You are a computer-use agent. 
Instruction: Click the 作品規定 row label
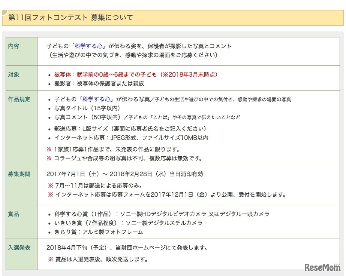(x=19, y=99)
